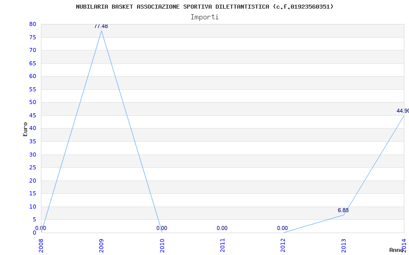Click the 40 y-axis tick label

pyautogui.click(x=33, y=129)
